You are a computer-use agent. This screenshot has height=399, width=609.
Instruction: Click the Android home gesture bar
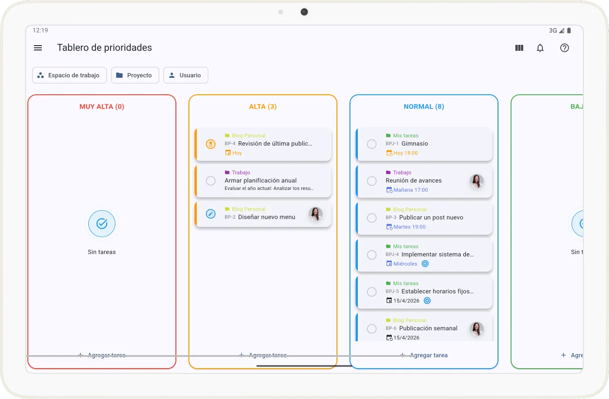(x=304, y=366)
